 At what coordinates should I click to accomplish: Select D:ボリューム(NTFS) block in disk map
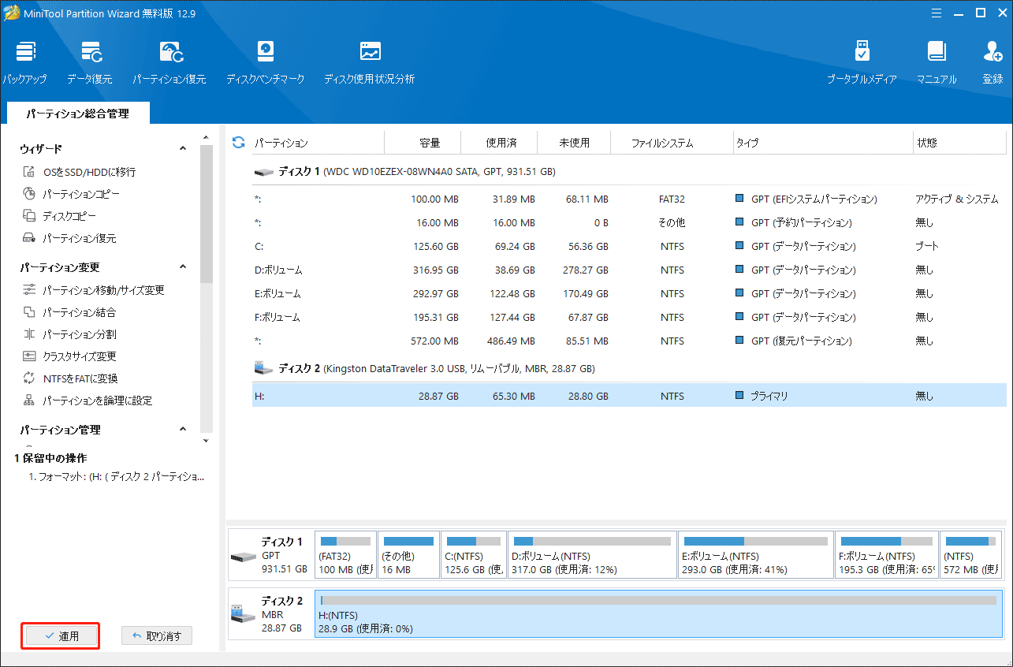(591, 555)
